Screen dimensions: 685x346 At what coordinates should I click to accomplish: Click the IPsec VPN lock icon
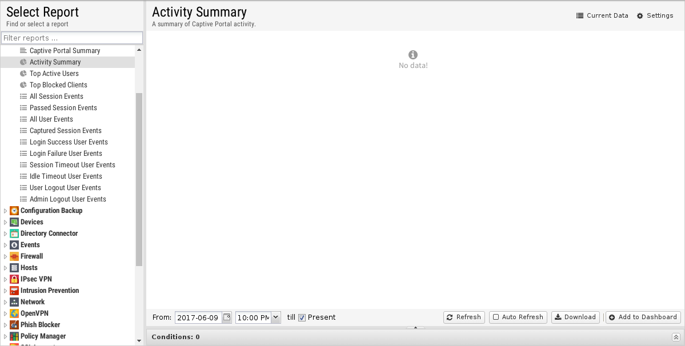click(14, 279)
